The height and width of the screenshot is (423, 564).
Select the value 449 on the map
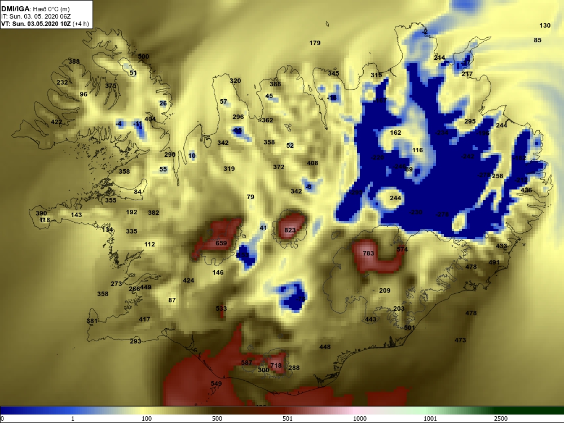[146, 287]
